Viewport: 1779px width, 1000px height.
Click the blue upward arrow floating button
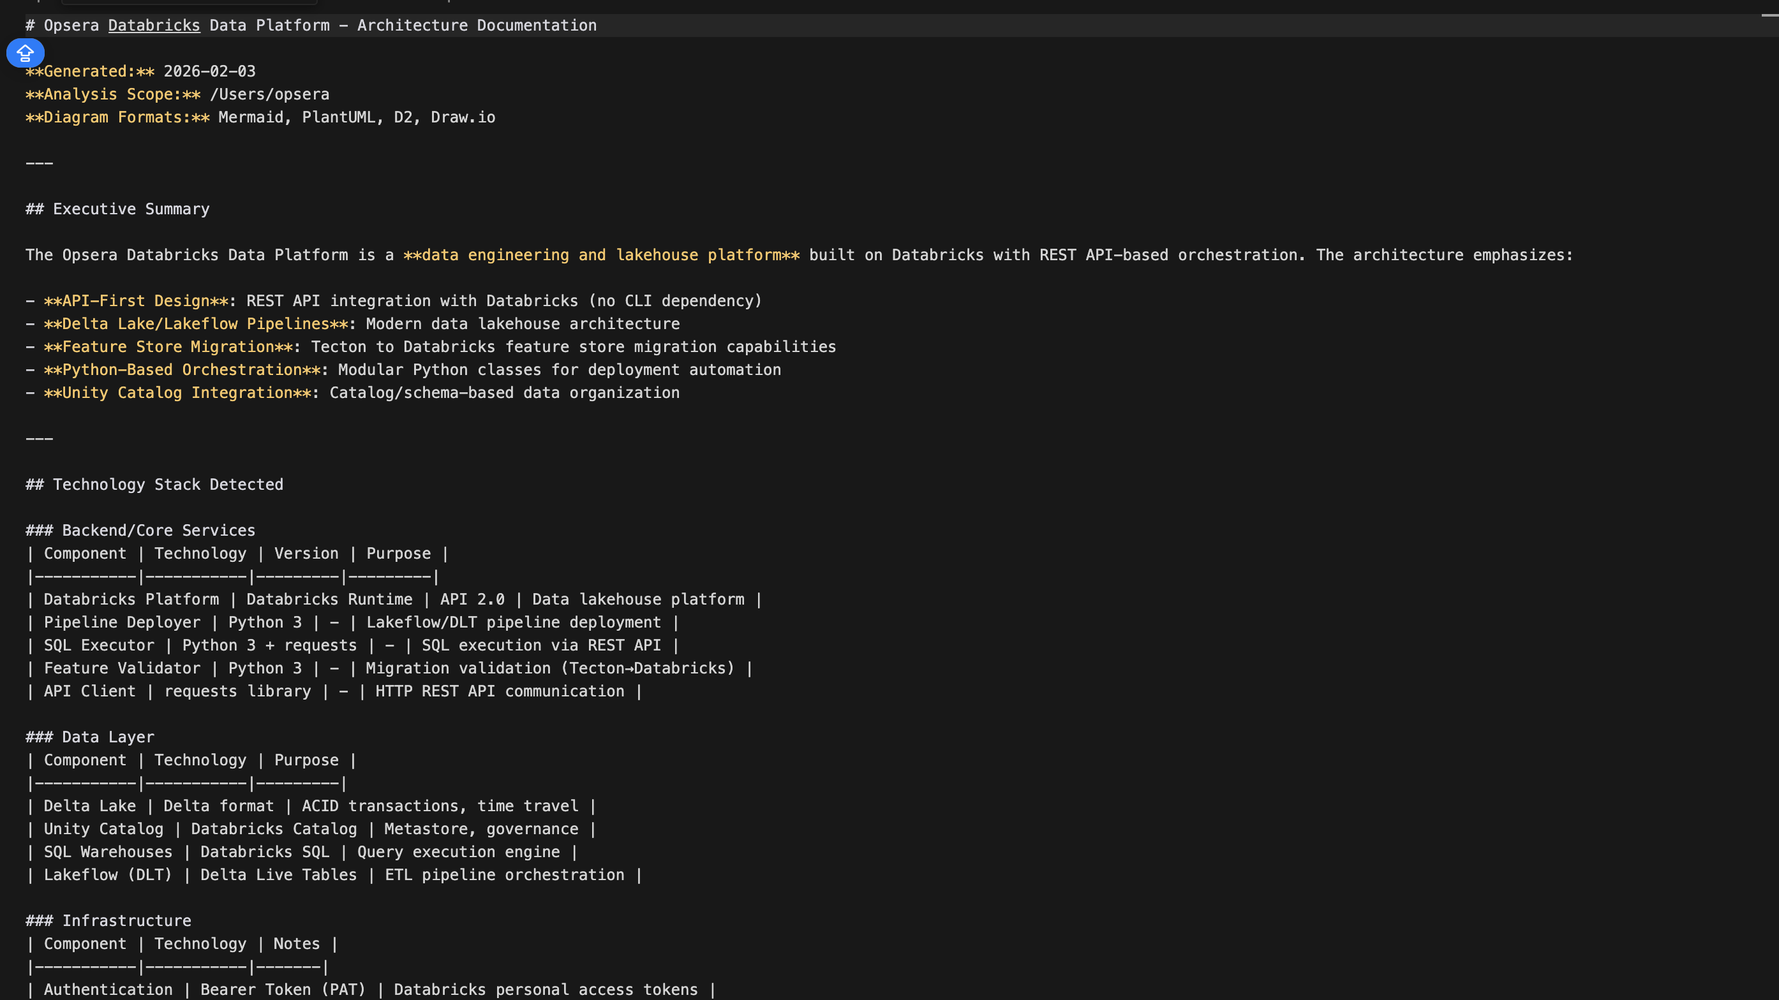click(x=26, y=52)
